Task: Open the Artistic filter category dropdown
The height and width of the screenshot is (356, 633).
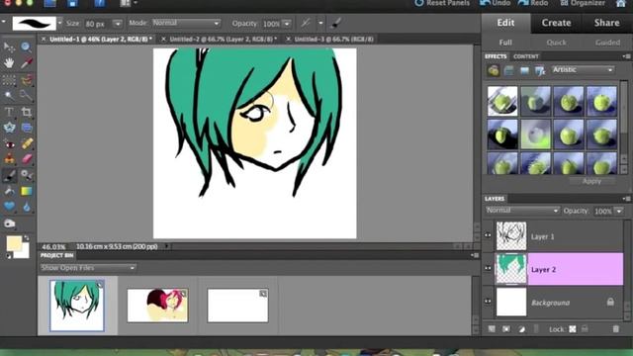Action: [583, 70]
